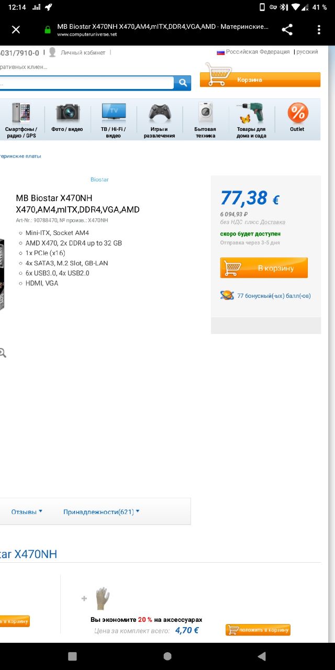Expand the Отзывы dropdown tab
Image resolution: width=335 pixels, height=670 pixels.
(x=27, y=511)
